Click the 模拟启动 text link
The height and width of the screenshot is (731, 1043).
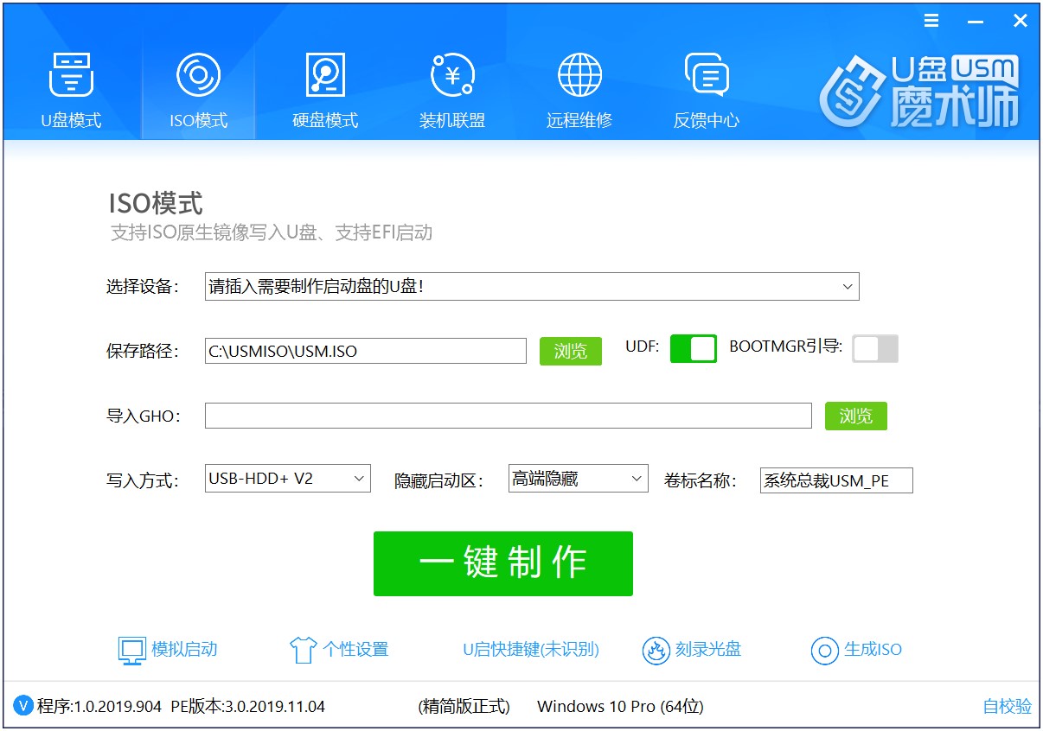click(x=184, y=650)
